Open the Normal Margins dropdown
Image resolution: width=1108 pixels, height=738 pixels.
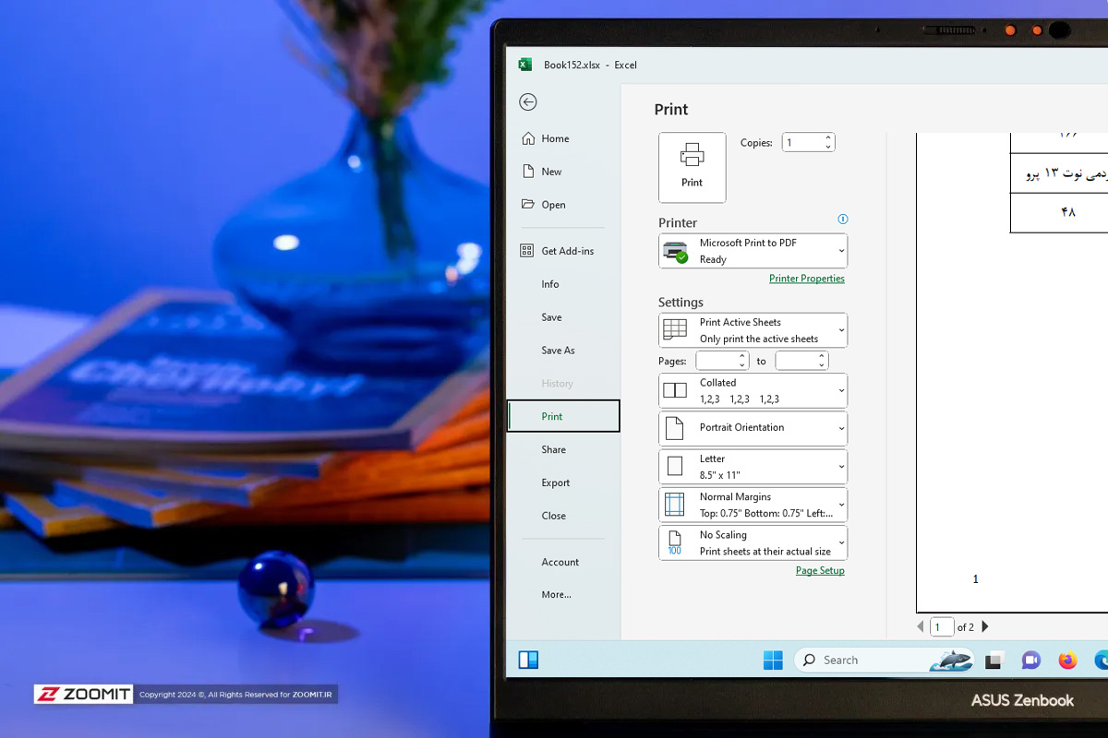753,505
